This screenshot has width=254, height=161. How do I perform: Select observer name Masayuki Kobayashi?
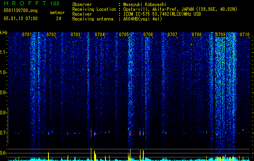click(x=145, y=4)
